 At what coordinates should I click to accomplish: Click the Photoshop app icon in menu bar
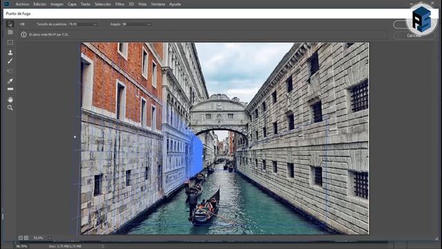(x=7, y=4)
